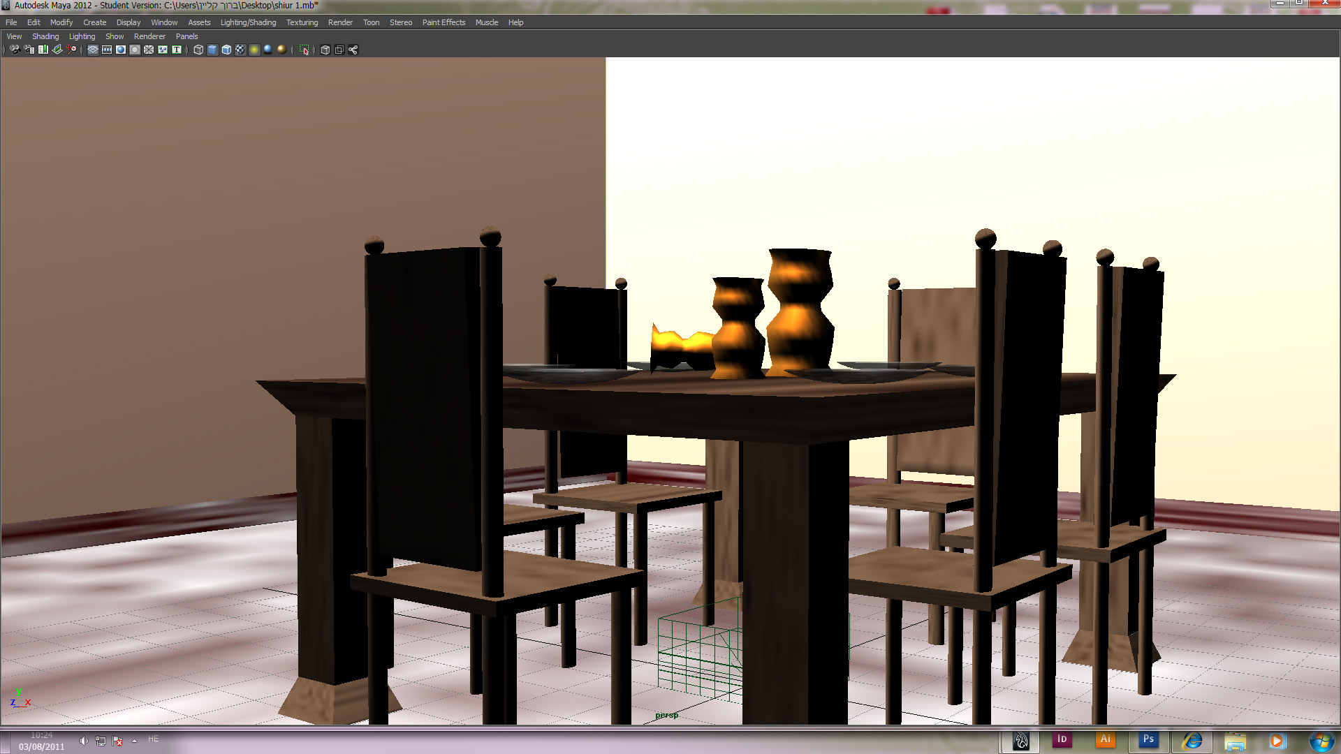The height and width of the screenshot is (754, 1341).
Task: Toggle the Film Gate display
Action: (107, 50)
